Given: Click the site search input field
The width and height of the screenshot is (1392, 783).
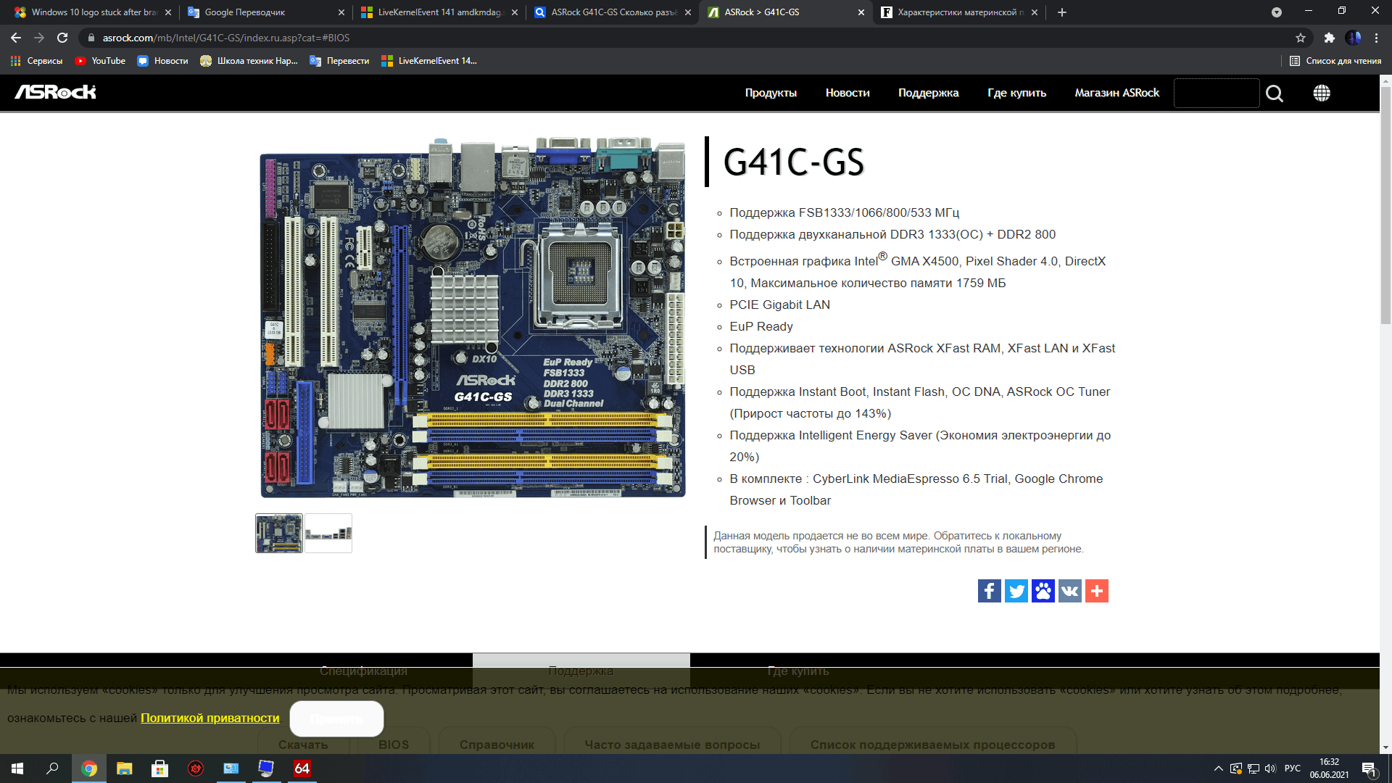Looking at the screenshot, I should click(x=1216, y=93).
